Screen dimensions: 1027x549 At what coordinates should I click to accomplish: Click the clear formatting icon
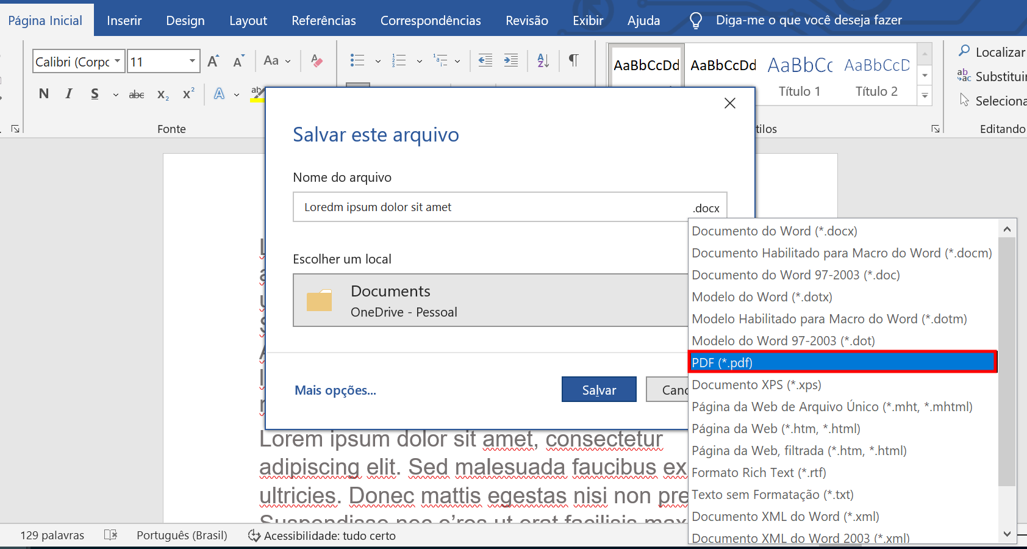pos(317,60)
